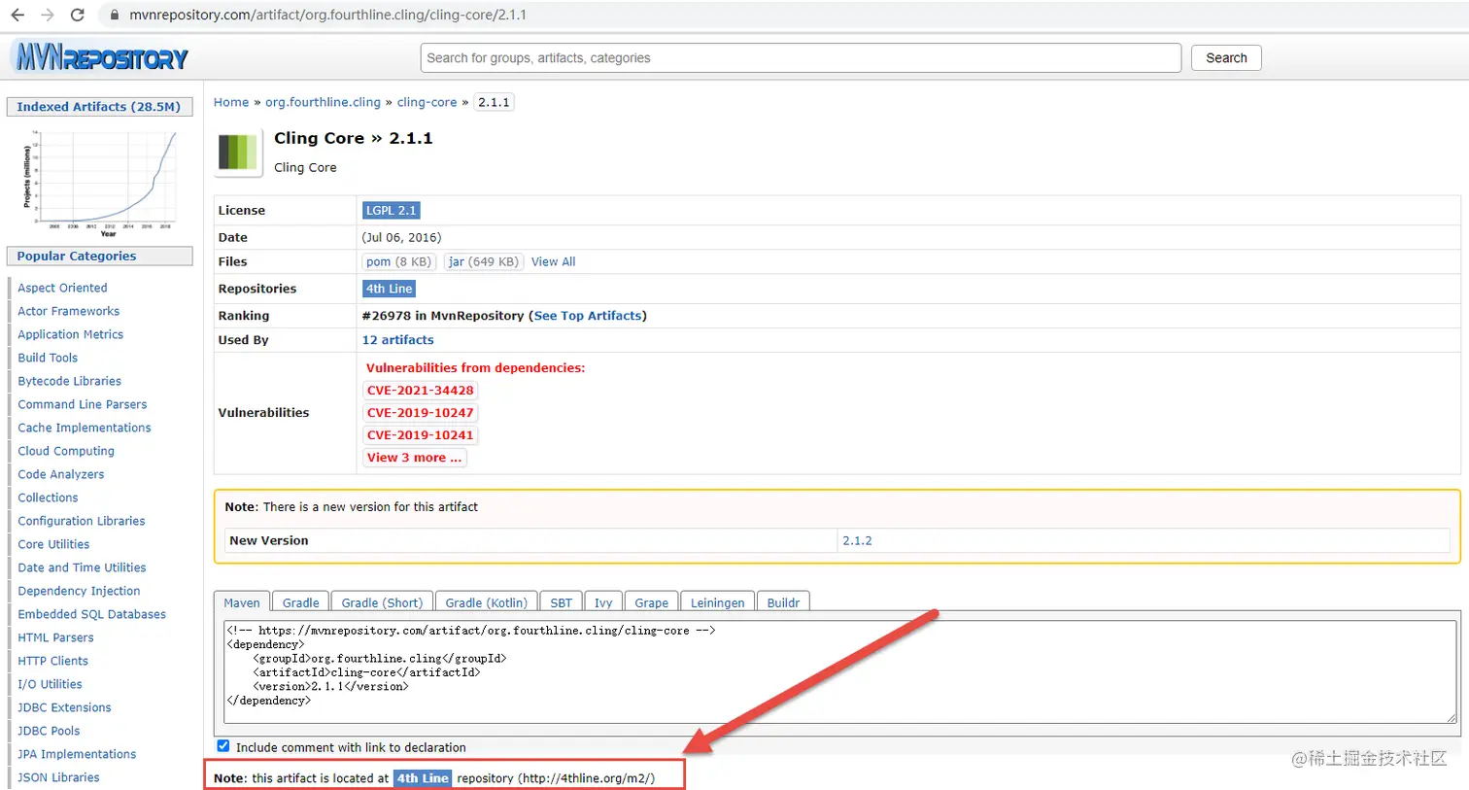The image size is (1469, 790).
Task: Open cling-core breadcrumb link
Action: (427, 102)
